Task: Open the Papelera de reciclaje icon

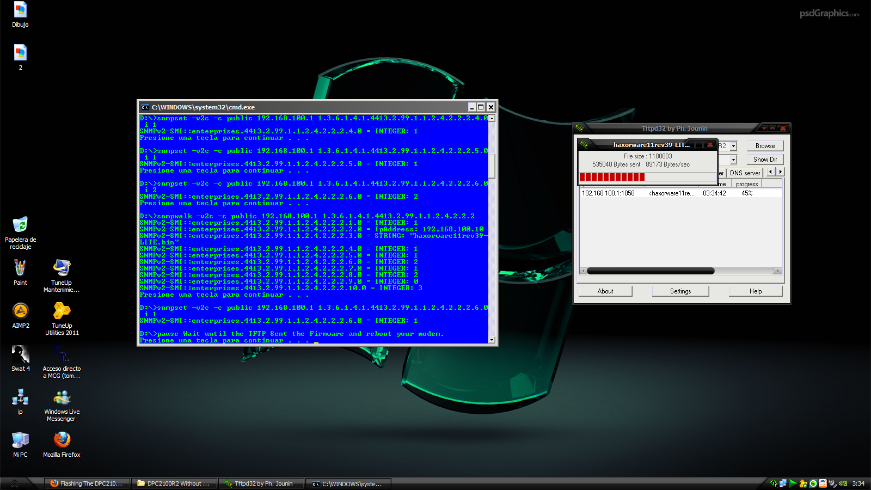Action: click(x=20, y=225)
